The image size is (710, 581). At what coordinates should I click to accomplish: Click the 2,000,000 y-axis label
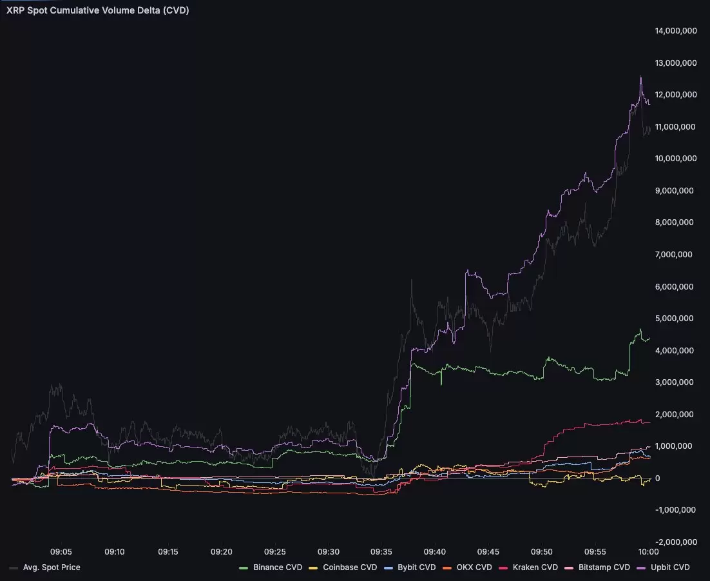point(674,415)
